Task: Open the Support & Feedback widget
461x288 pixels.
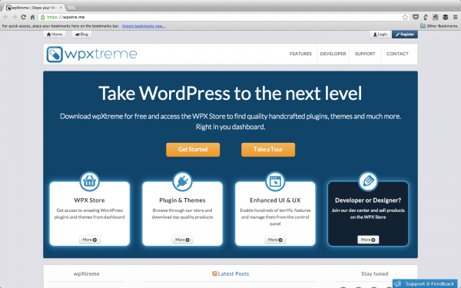Action: click(x=425, y=284)
